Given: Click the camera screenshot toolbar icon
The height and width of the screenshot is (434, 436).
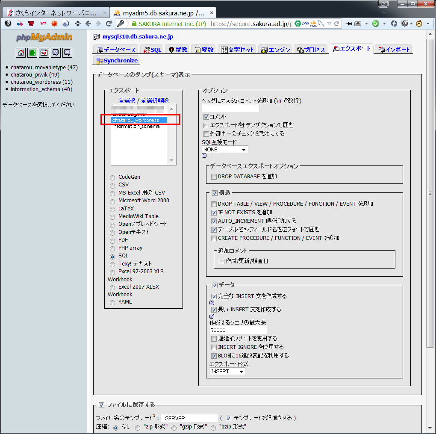Looking at the screenshot, I should pyautogui.click(x=358, y=24).
